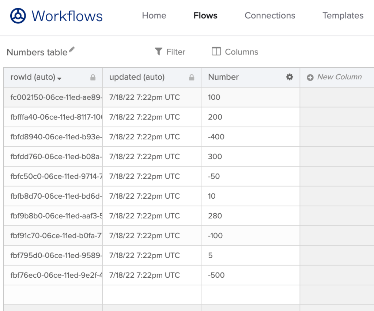374x311 pixels.
Task: Click the lock icon in updated column
Action: [192, 77]
